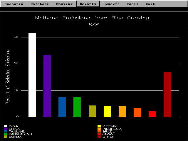Image resolution: width=188 pixels, height=141 pixels.
Task: Click the Percent of Selected Emissions axis label
Action: pos(8,77)
